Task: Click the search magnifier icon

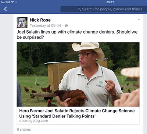Action: (79, 9)
